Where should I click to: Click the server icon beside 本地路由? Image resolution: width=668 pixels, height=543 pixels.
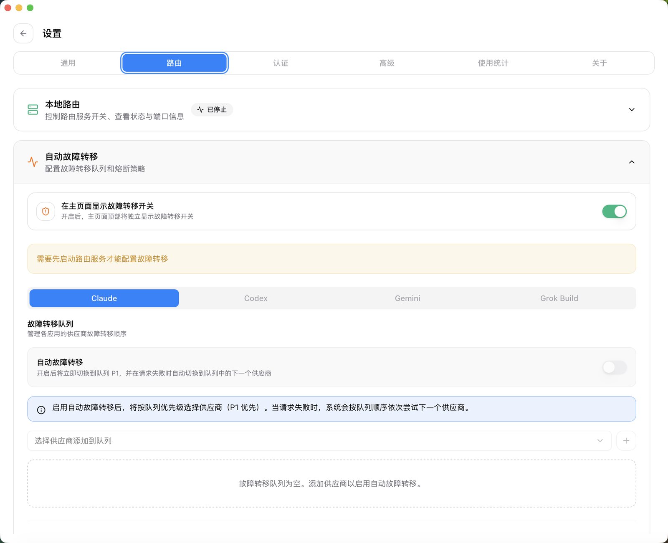click(x=33, y=110)
